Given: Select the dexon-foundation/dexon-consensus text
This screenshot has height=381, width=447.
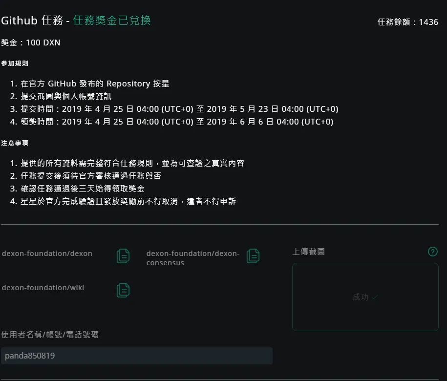Looking at the screenshot, I should click(192, 258).
